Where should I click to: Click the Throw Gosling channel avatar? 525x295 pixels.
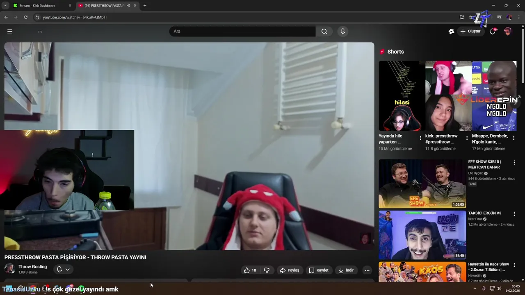click(x=10, y=269)
